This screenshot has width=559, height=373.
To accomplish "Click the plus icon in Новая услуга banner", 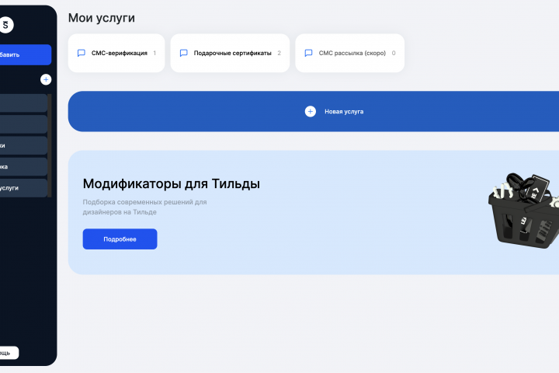I will 310,111.
